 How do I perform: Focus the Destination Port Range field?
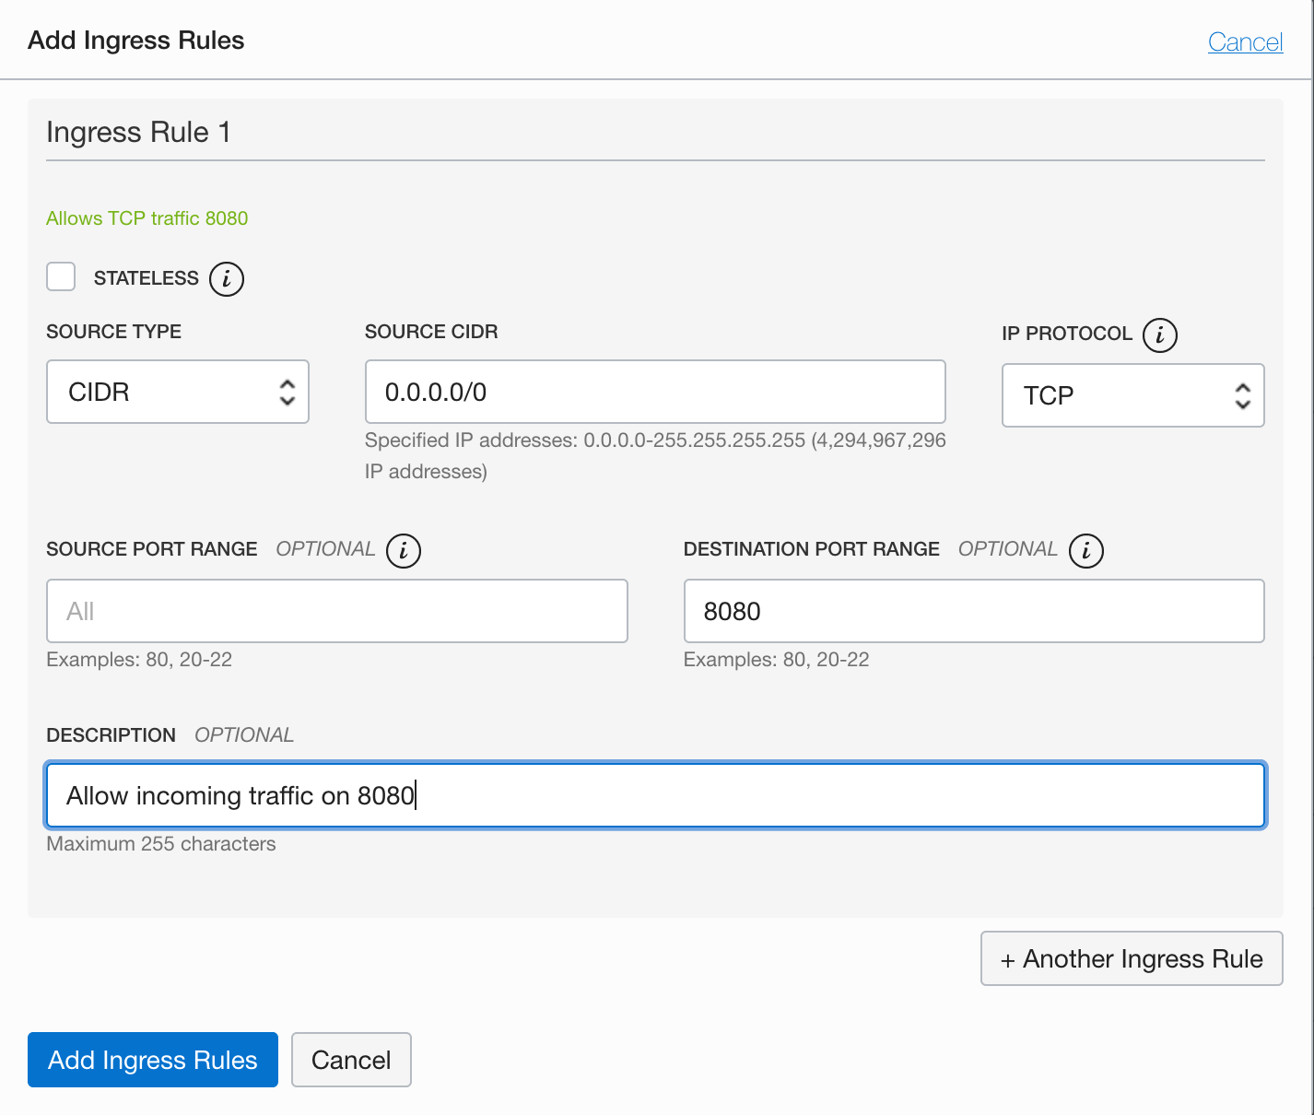[x=973, y=610]
